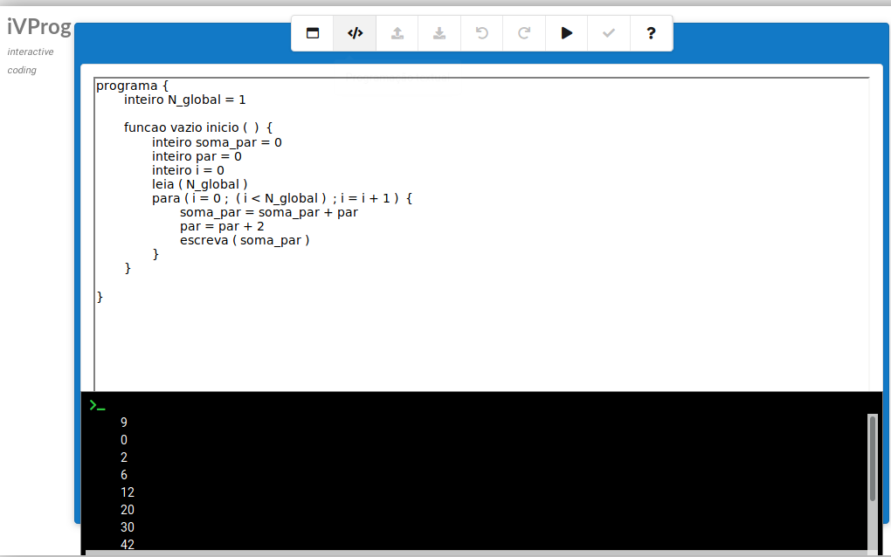Click the 'escreva ( soma_par )' statement
891x557 pixels.
pyautogui.click(x=245, y=240)
